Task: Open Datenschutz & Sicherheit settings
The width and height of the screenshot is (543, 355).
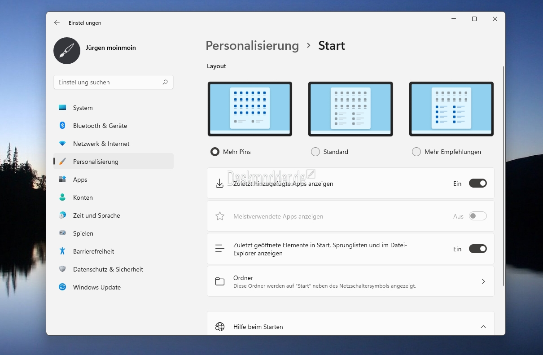Action: [114, 269]
